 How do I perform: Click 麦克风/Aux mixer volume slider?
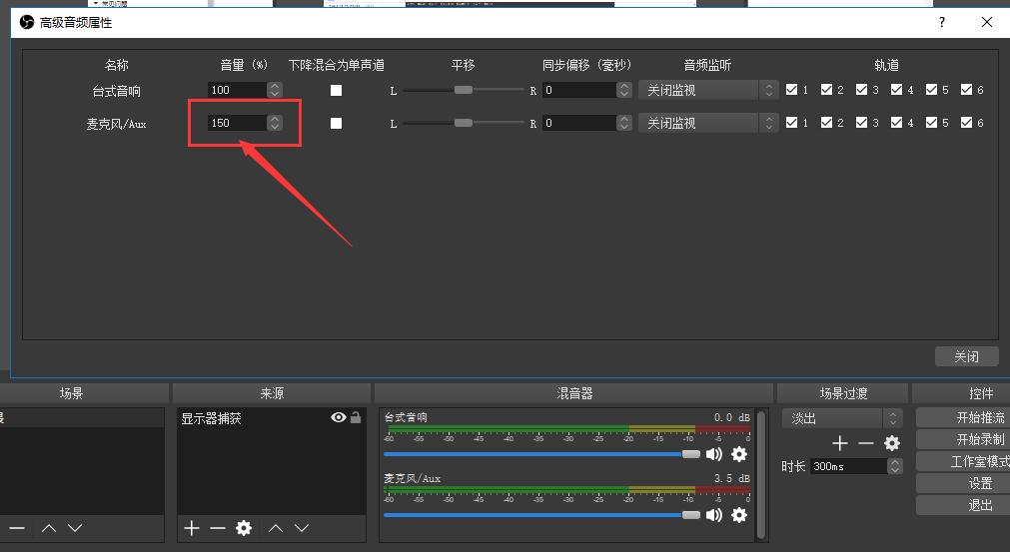(x=541, y=515)
